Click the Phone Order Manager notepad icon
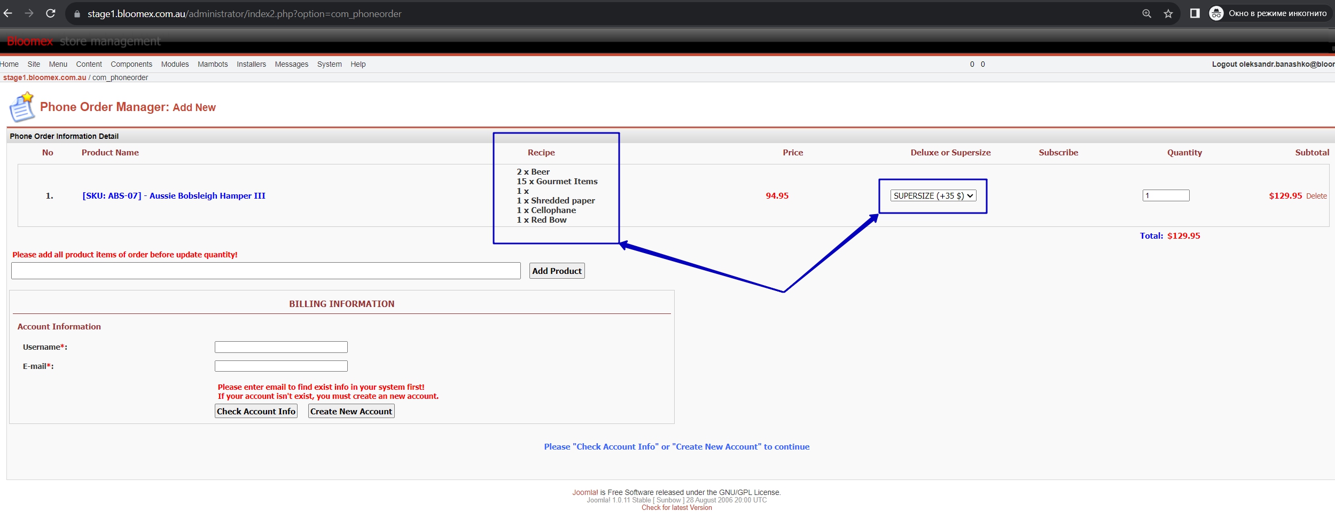1335x519 pixels. pyautogui.click(x=21, y=107)
